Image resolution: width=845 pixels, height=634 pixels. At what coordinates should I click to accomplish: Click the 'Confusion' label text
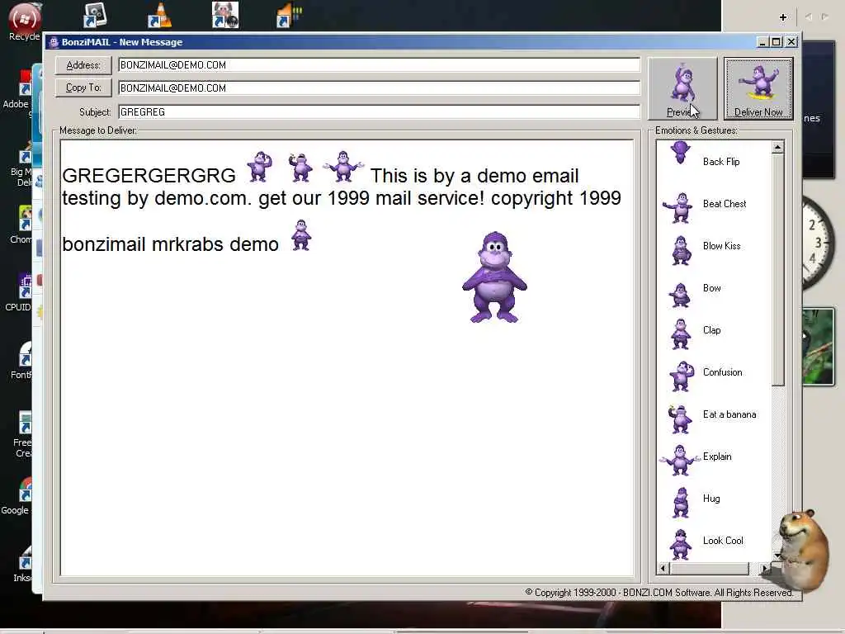(x=722, y=372)
